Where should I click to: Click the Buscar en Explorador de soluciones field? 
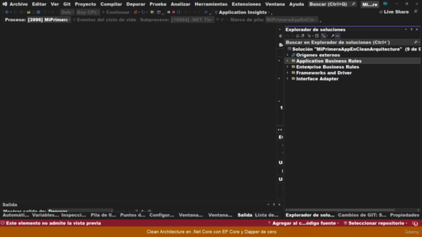[x=352, y=42]
